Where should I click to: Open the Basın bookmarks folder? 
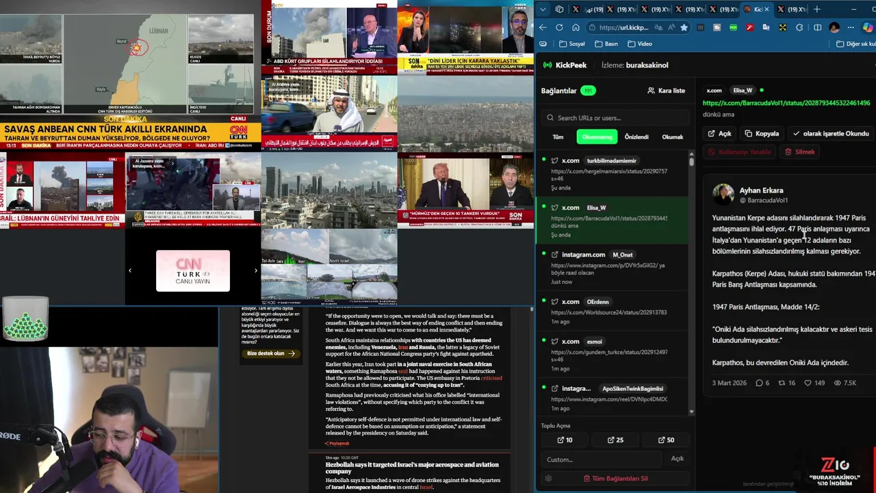pyautogui.click(x=606, y=44)
